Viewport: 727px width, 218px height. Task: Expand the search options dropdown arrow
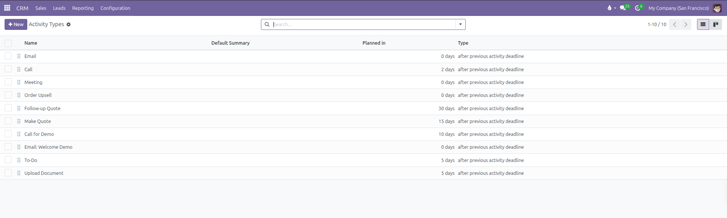[460, 25]
